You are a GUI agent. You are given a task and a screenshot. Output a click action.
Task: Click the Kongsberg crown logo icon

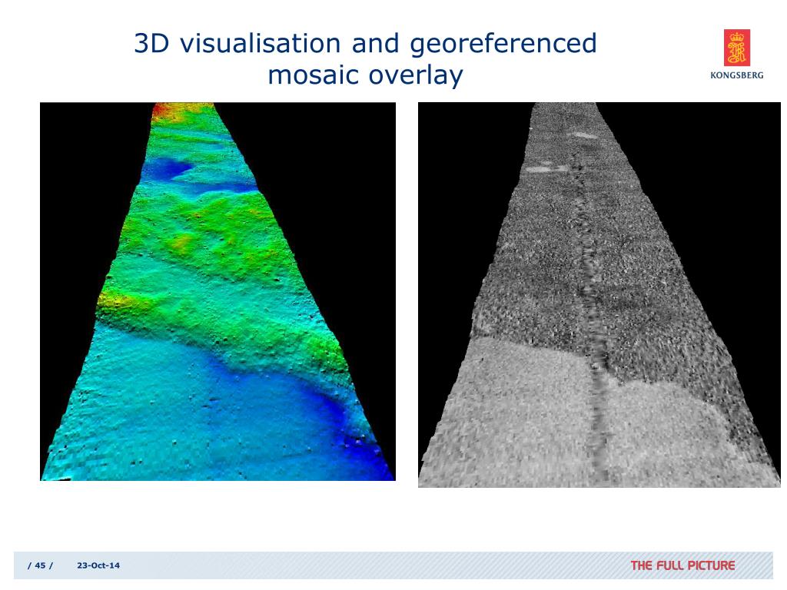(736, 48)
